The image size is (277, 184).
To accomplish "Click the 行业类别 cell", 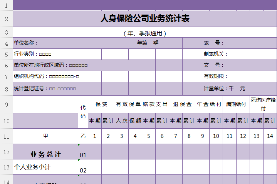I will pyautogui.click(x=45, y=54).
